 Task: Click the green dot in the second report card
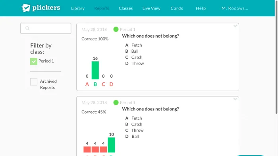tap(116, 103)
